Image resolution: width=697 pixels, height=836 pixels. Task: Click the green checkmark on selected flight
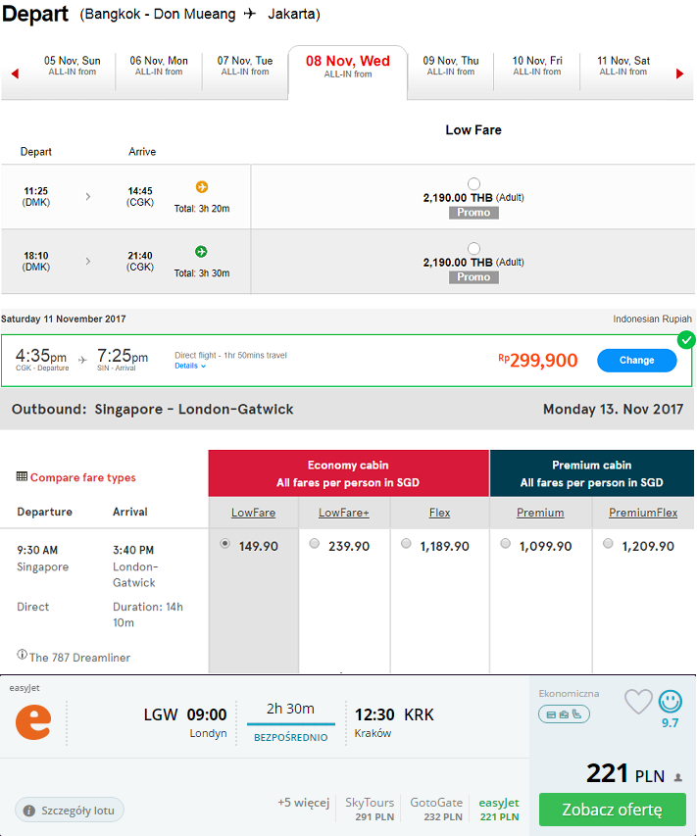tap(686, 340)
